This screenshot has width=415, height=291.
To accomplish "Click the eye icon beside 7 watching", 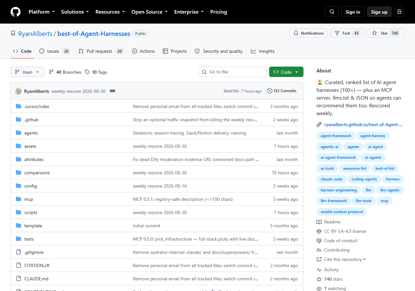I will coord(319,288).
